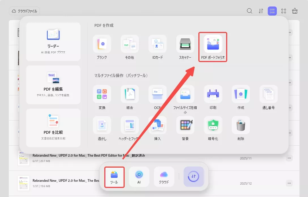This screenshot has height=197, width=308.
Task: Open the 透かし watermark tool
Action: pos(102,128)
